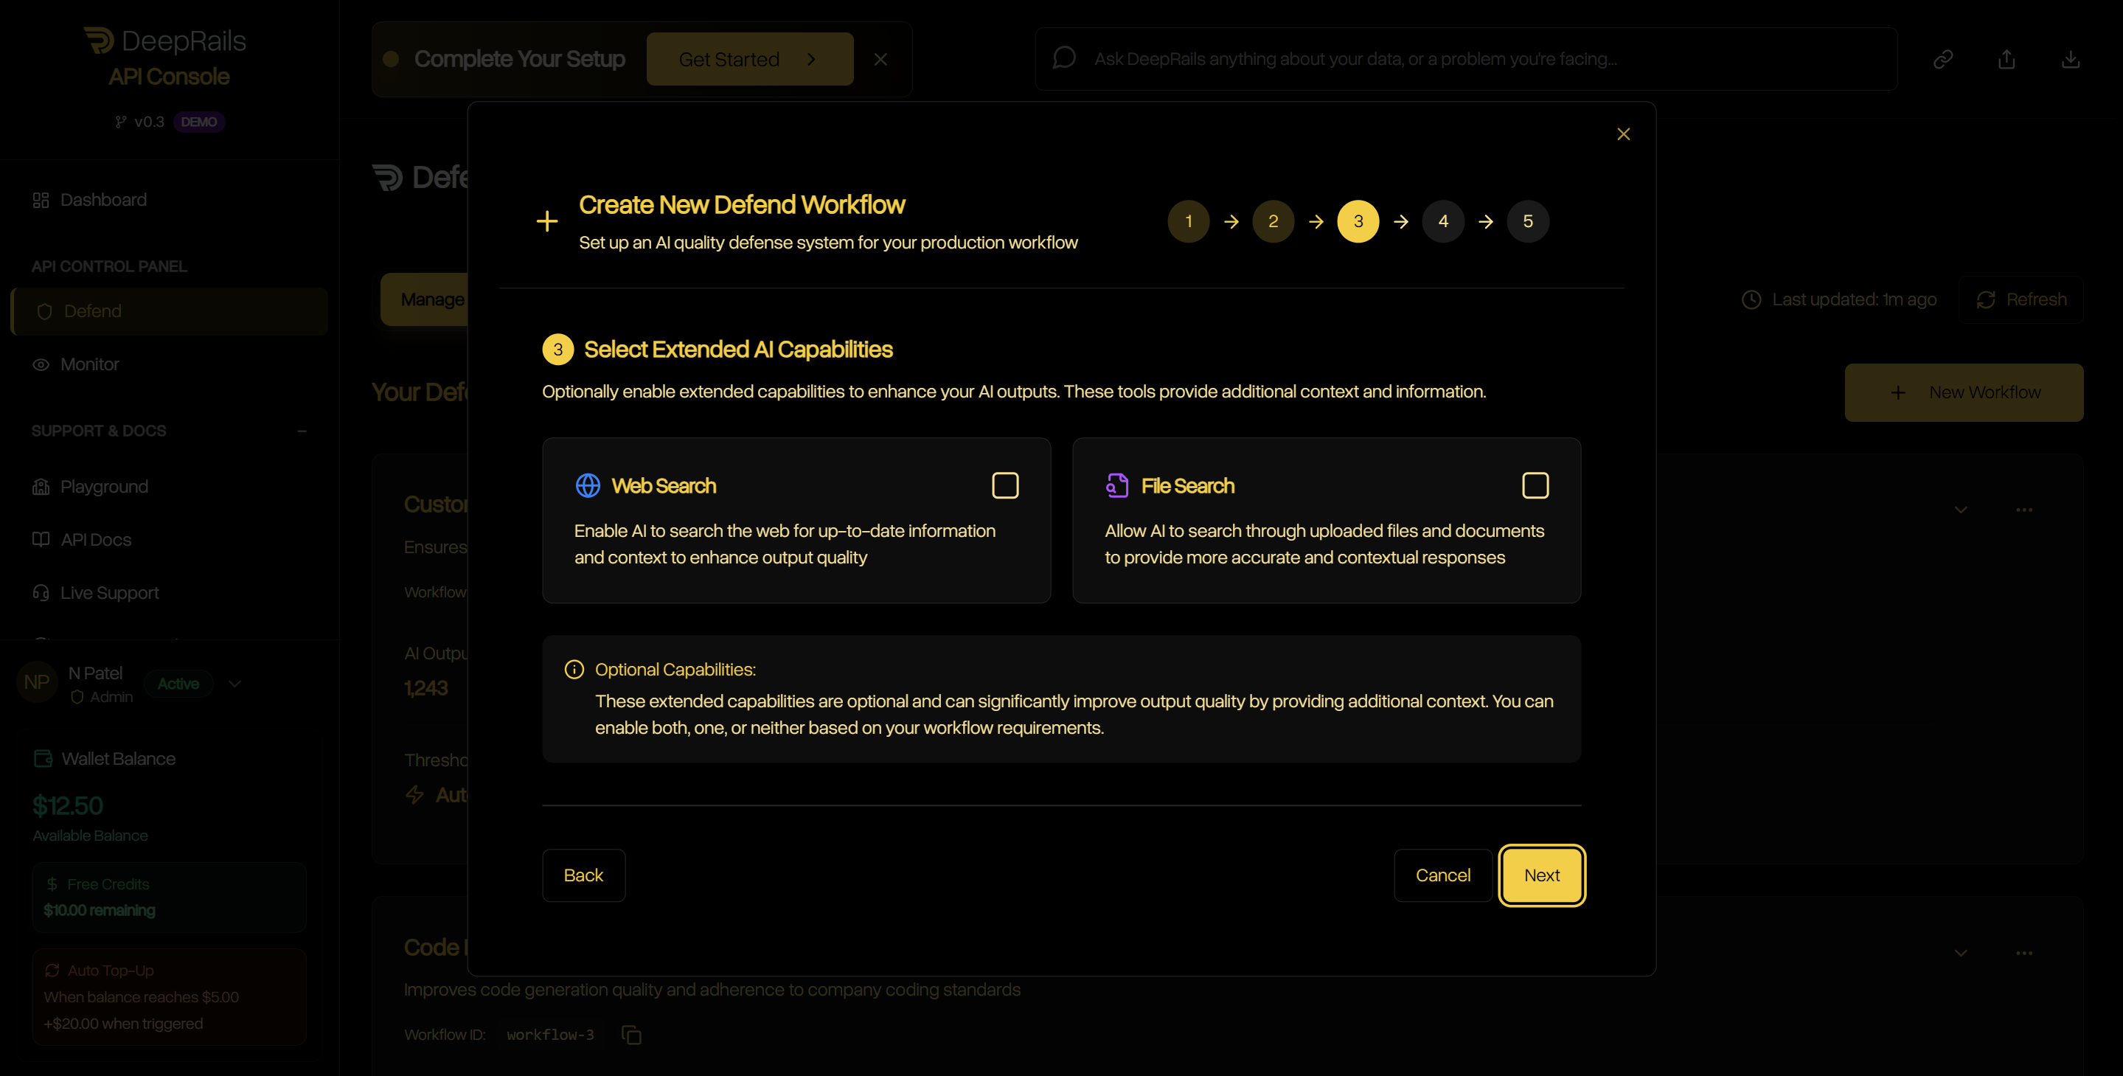
Task: Collapse the Support & Docs section
Action: point(302,431)
